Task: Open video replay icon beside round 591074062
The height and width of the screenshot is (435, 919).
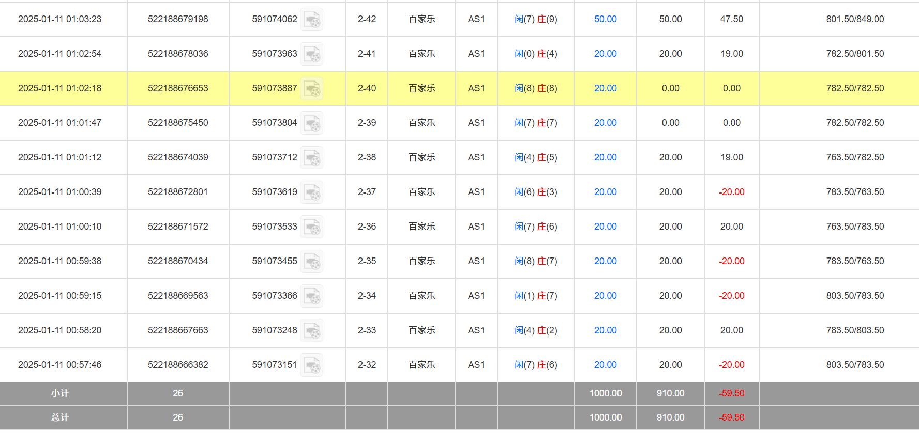Action: [312, 20]
